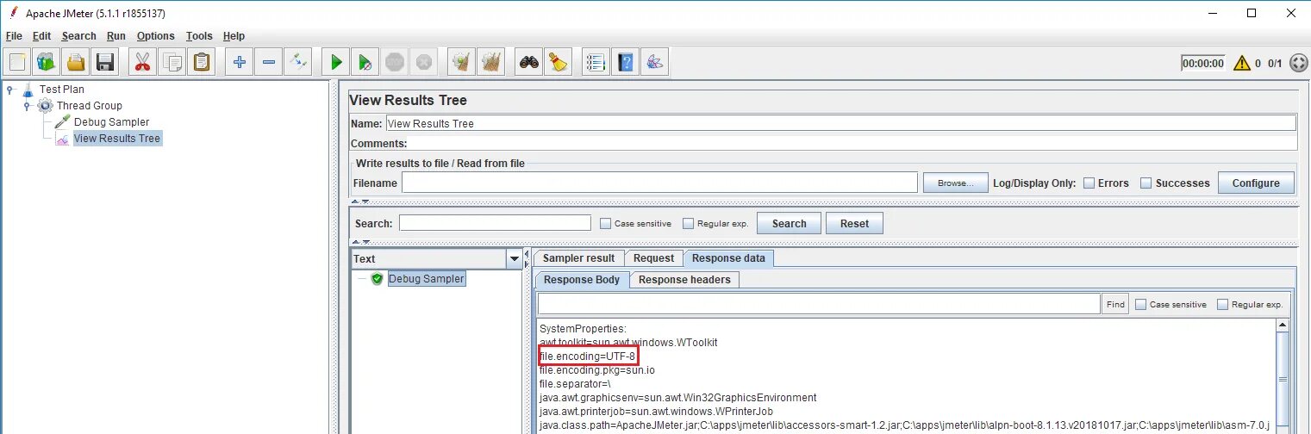Open the Search menu

pyautogui.click(x=78, y=36)
